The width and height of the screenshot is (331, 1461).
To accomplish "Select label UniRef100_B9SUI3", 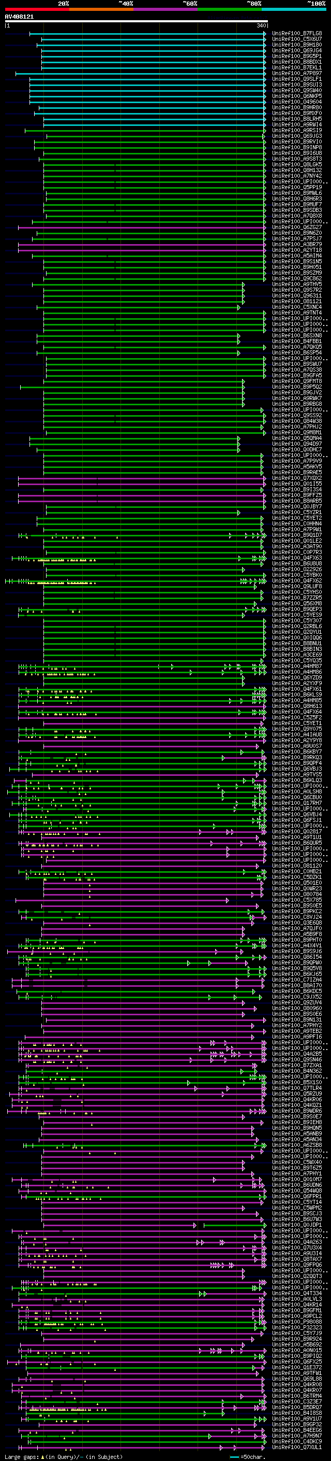I will (297, 84).
